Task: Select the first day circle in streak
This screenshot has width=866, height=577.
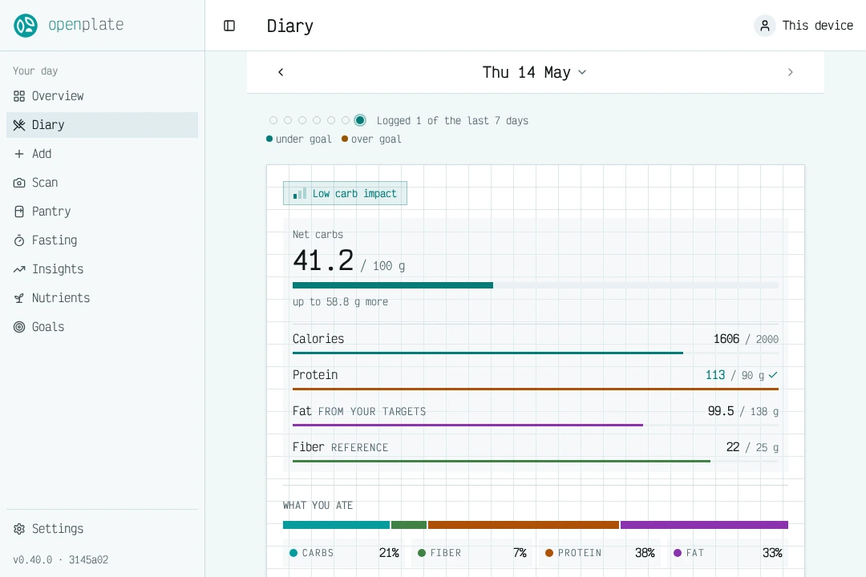Action: (x=273, y=120)
